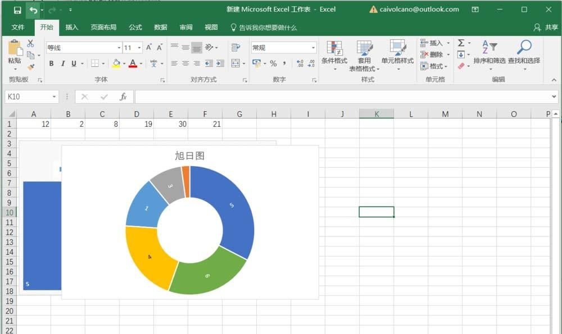Switch to the 公式 ribbon tab
Image resolution: width=562 pixels, height=334 pixels.
[135, 27]
